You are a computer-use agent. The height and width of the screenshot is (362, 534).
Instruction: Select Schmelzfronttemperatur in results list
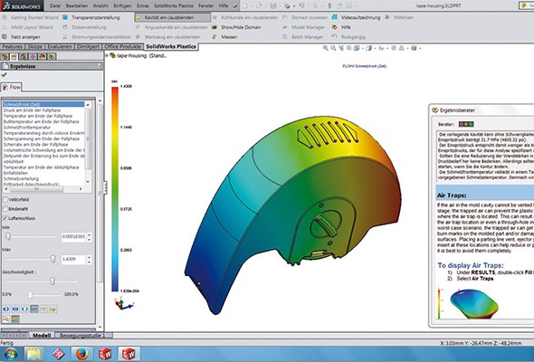[x=27, y=127]
